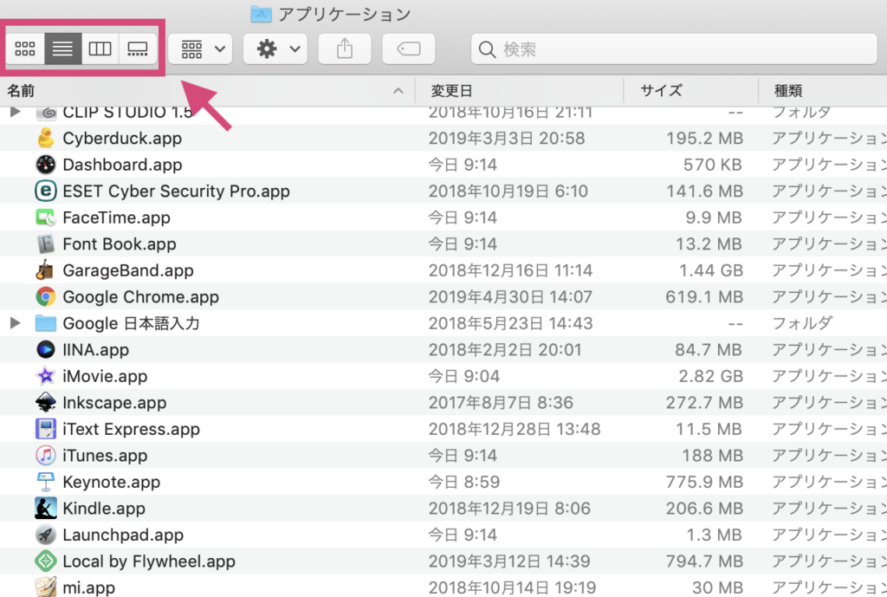Select the IINA.app icon
Screen dimensions: 887x597
(x=46, y=350)
